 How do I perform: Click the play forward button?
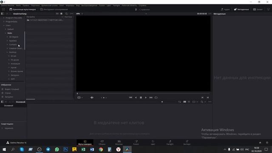tap(146, 97)
